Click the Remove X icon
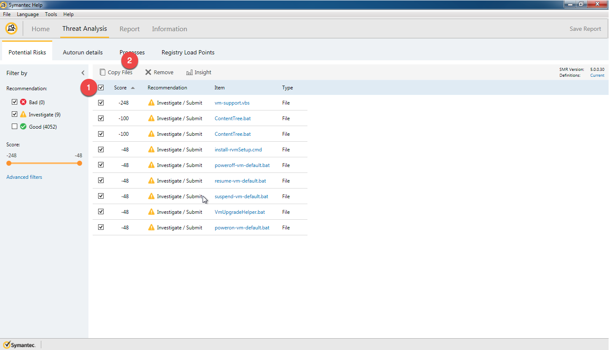Screen dimensions: 609x350 pos(148,73)
